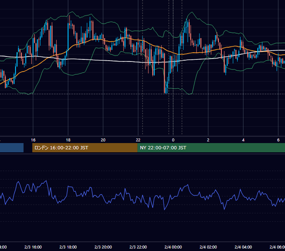Click the 2/3 18:00 time label
Image resolution: width=285 pixels, height=251 pixels.
pos(68,247)
